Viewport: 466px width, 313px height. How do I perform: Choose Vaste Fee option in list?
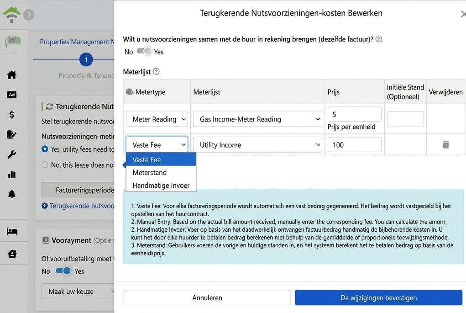161,159
